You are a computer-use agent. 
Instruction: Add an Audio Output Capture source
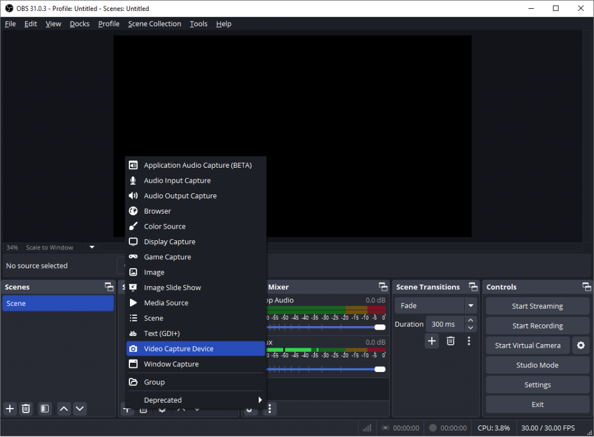195,196
